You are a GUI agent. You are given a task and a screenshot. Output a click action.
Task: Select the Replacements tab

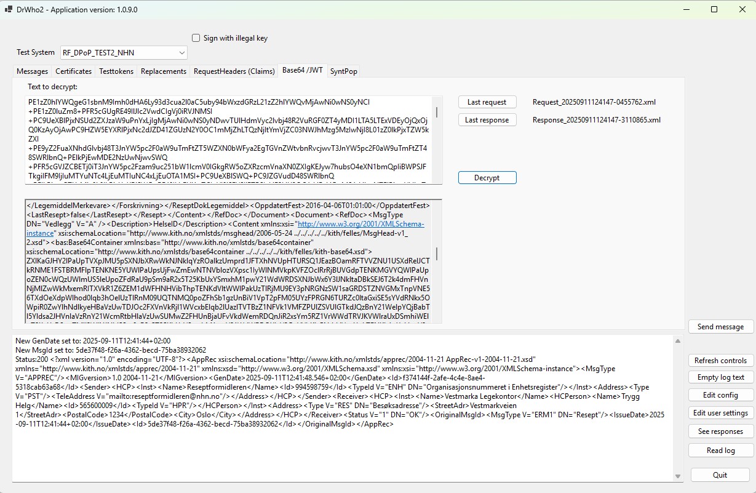point(163,71)
